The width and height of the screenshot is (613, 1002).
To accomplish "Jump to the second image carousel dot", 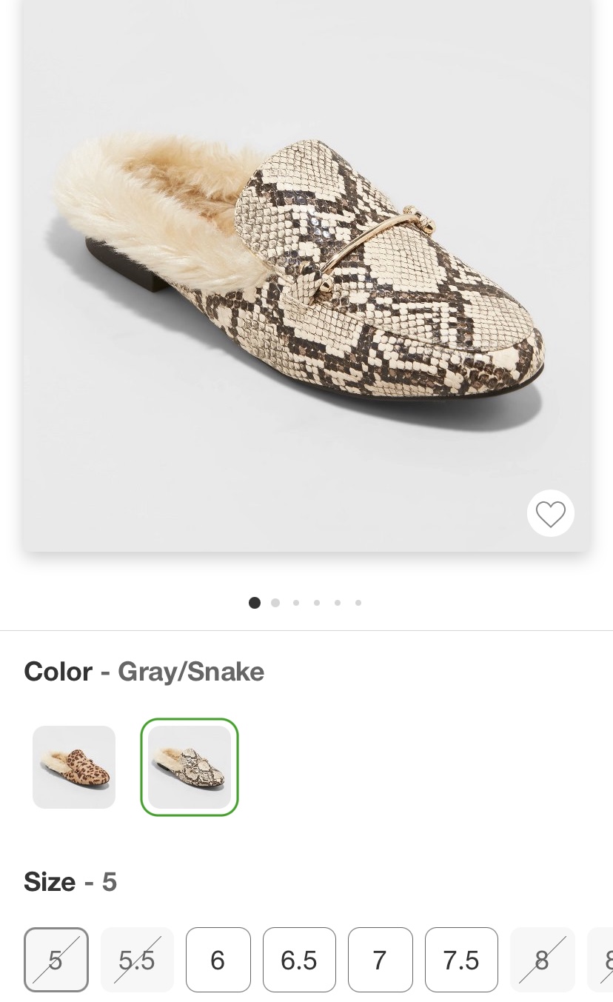I will click(275, 603).
